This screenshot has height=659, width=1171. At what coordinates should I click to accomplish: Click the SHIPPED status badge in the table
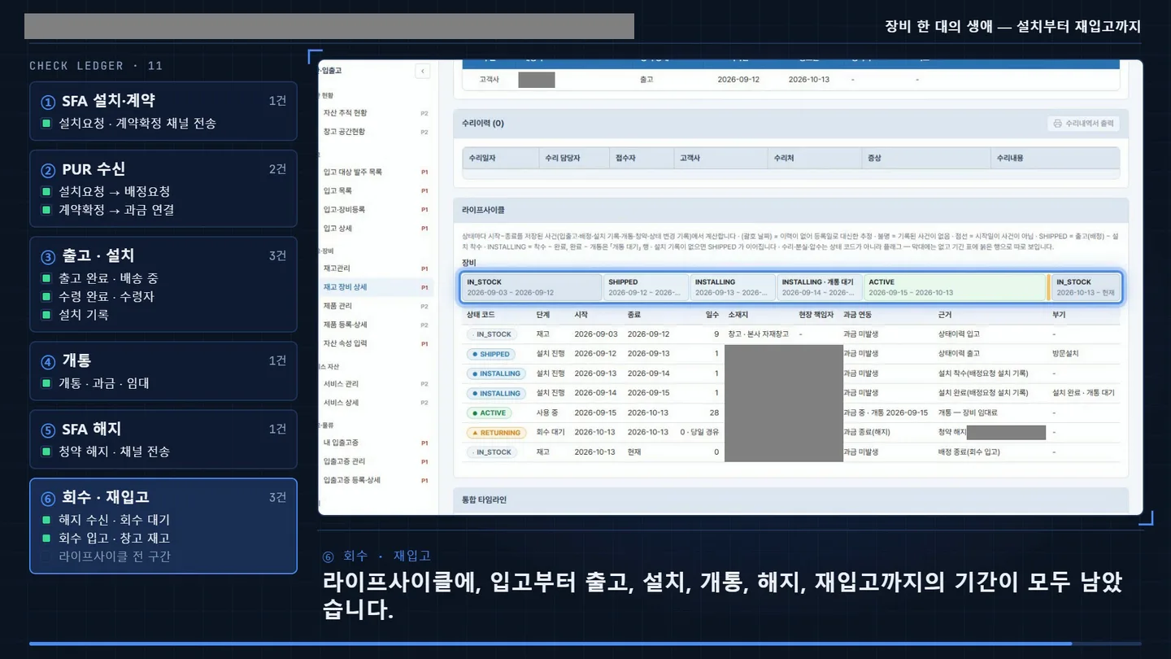490,354
